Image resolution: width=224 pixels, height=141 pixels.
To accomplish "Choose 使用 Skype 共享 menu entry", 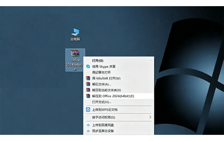I will coord(119,66).
